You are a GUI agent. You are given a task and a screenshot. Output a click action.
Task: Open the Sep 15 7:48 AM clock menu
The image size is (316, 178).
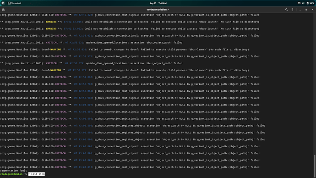point(158,3)
